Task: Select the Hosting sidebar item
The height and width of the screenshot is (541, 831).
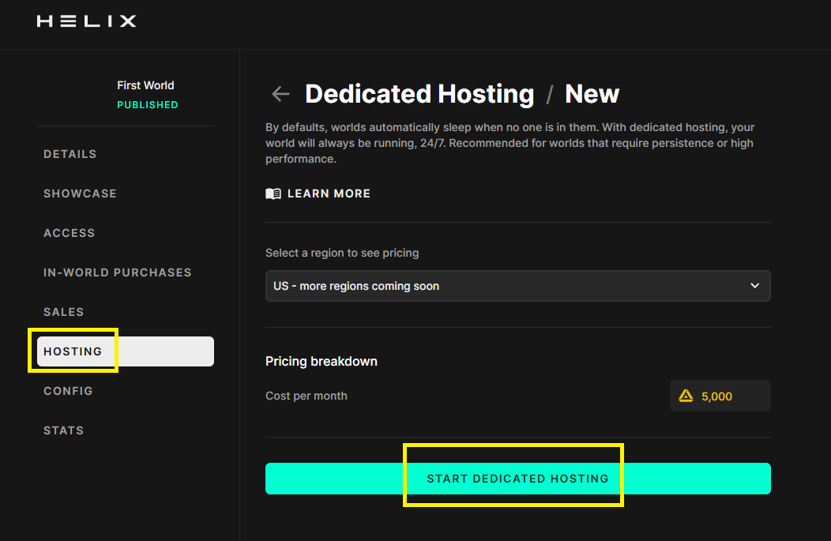Action: (73, 351)
